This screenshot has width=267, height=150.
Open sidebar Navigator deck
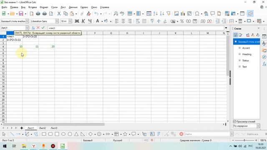(x=264, y=57)
